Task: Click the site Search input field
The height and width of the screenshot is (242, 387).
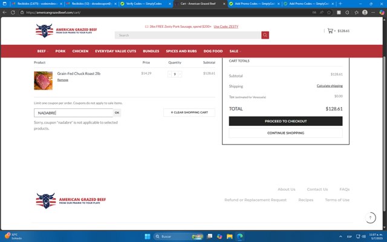Action: pyautogui.click(x=188, y=35)
